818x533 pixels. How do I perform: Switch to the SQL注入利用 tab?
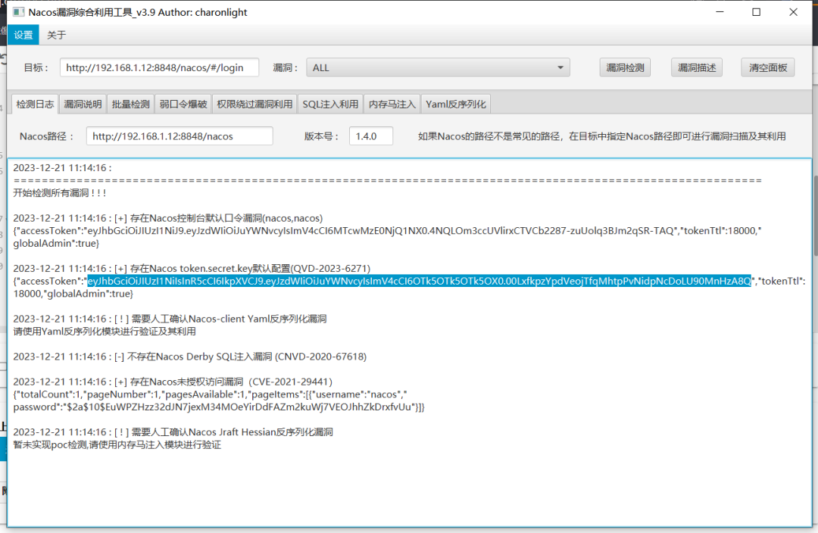tap(330, 104)
